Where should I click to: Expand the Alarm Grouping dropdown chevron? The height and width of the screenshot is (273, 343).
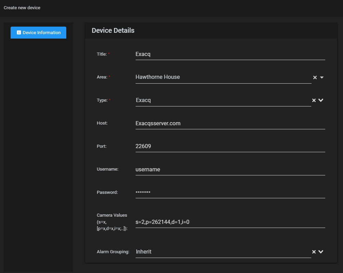point(321,252)
